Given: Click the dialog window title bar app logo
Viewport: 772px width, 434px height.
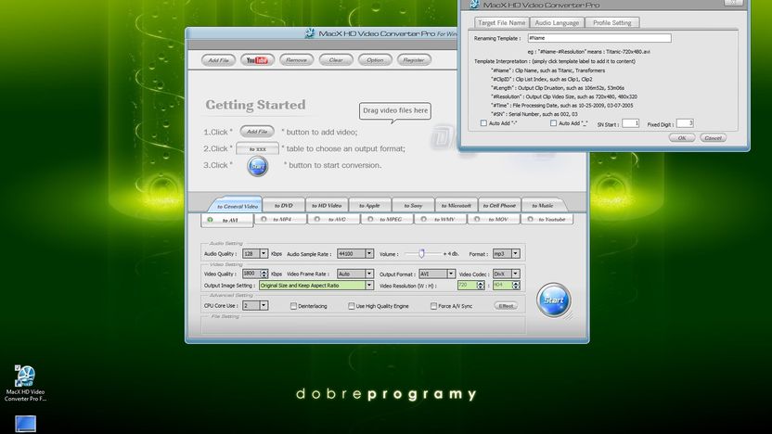Looking at the screenshot, I should click(x=475, y=5).
